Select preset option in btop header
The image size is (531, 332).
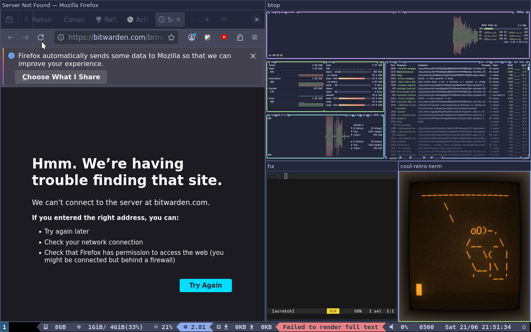[x=292, y=12]
